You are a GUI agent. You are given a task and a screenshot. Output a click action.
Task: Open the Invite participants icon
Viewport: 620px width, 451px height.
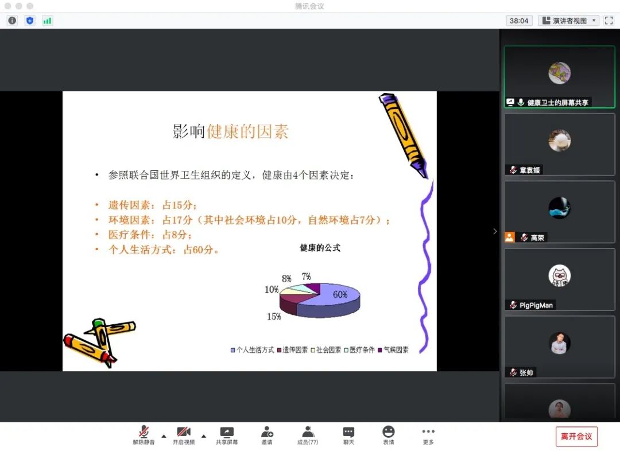267,436
